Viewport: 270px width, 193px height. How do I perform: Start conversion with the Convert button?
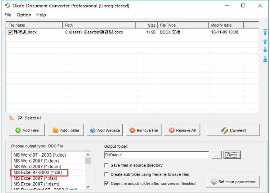[233, 130]
